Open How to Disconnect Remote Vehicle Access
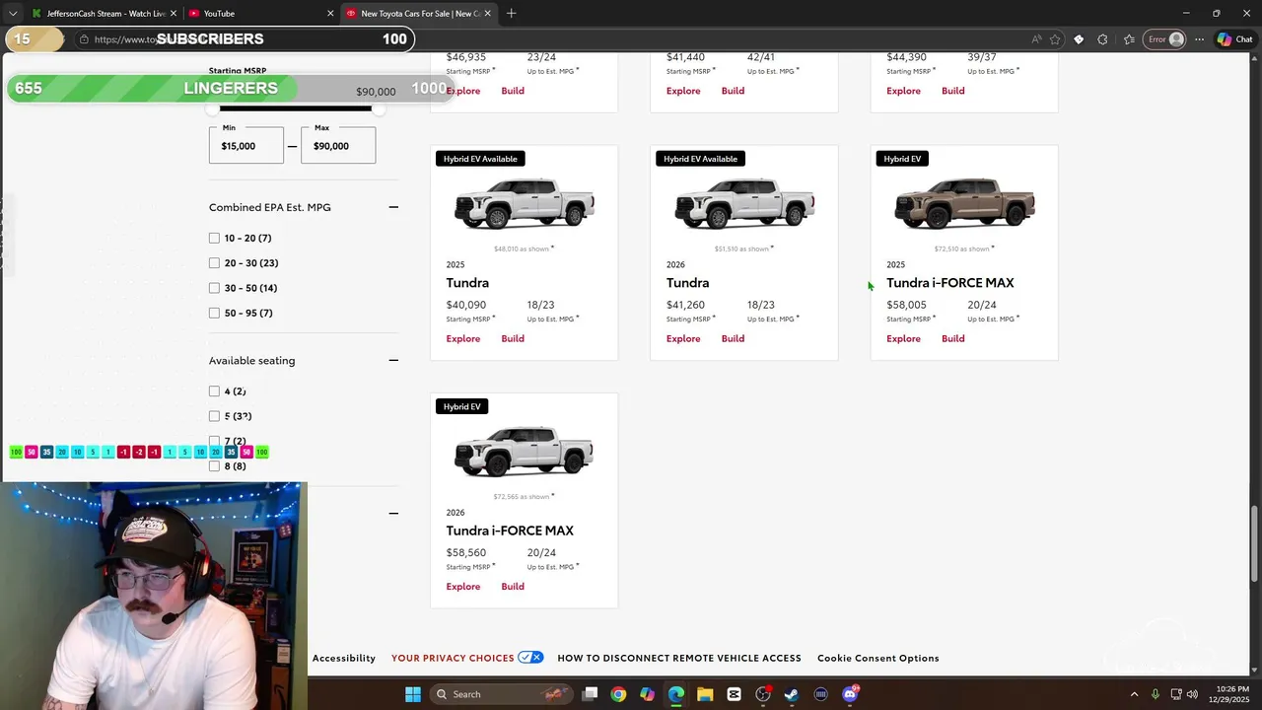 coord(679,658)
